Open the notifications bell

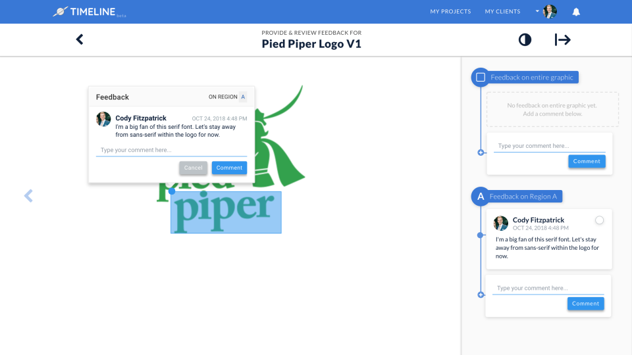click(576, 12)
